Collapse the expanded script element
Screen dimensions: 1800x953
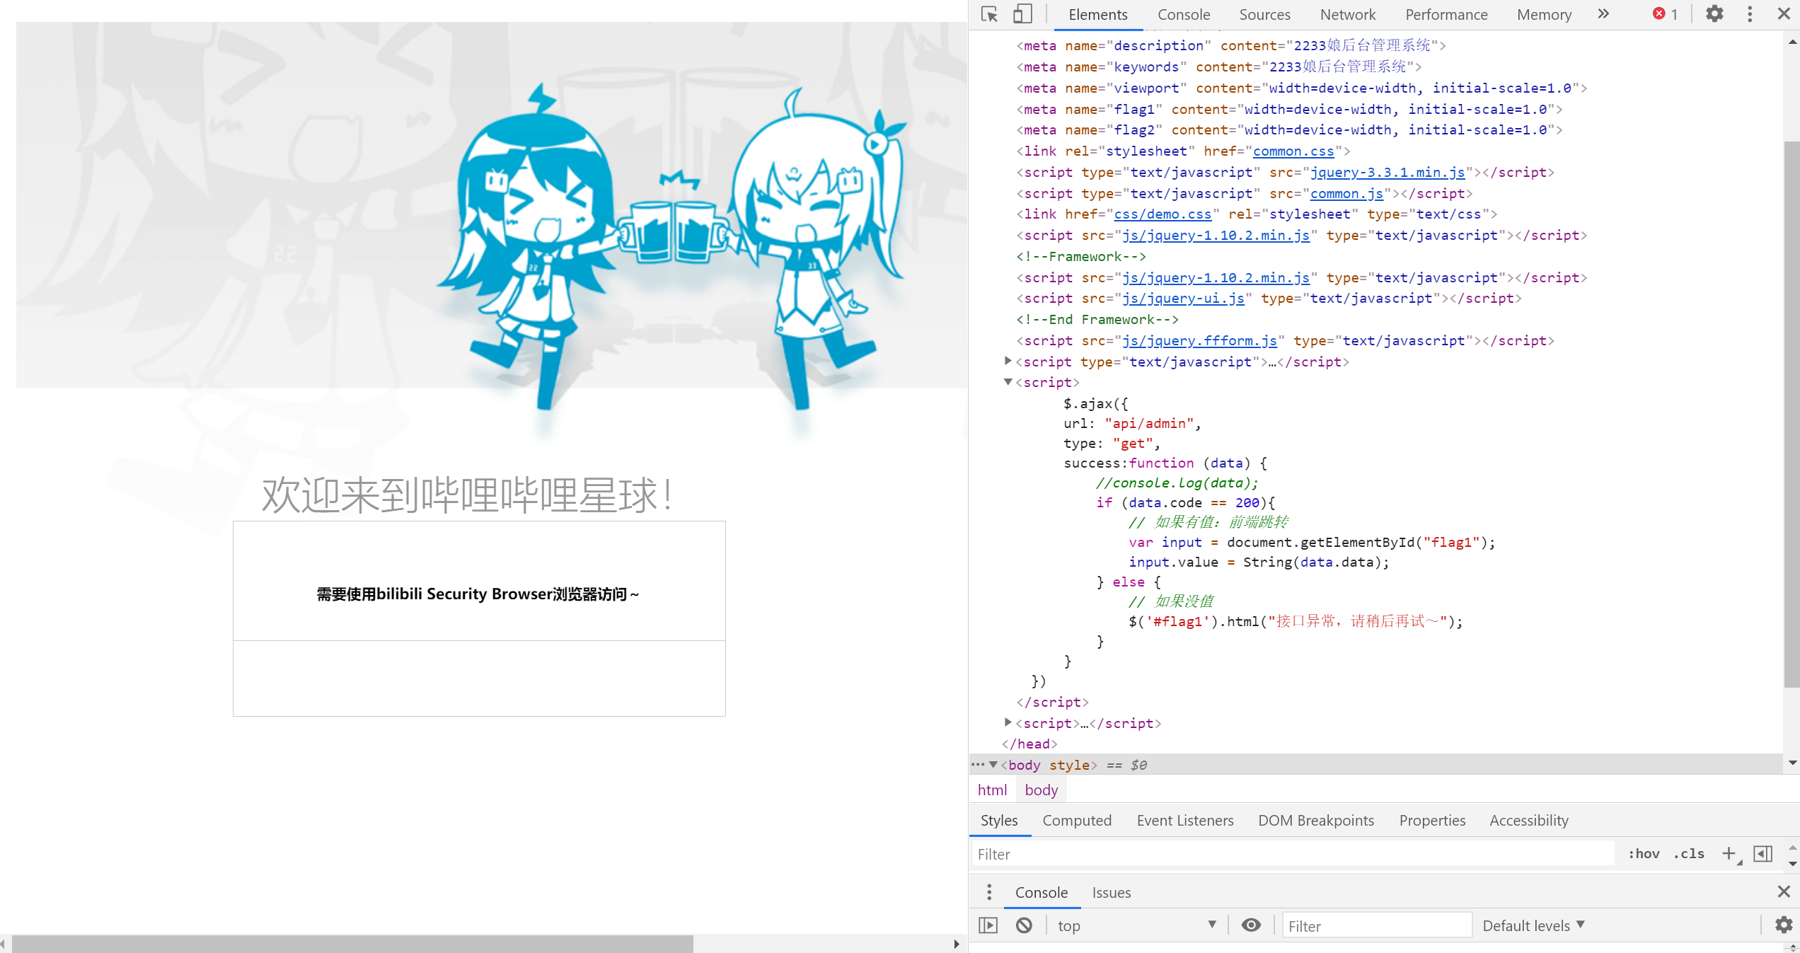point(1008,382)
